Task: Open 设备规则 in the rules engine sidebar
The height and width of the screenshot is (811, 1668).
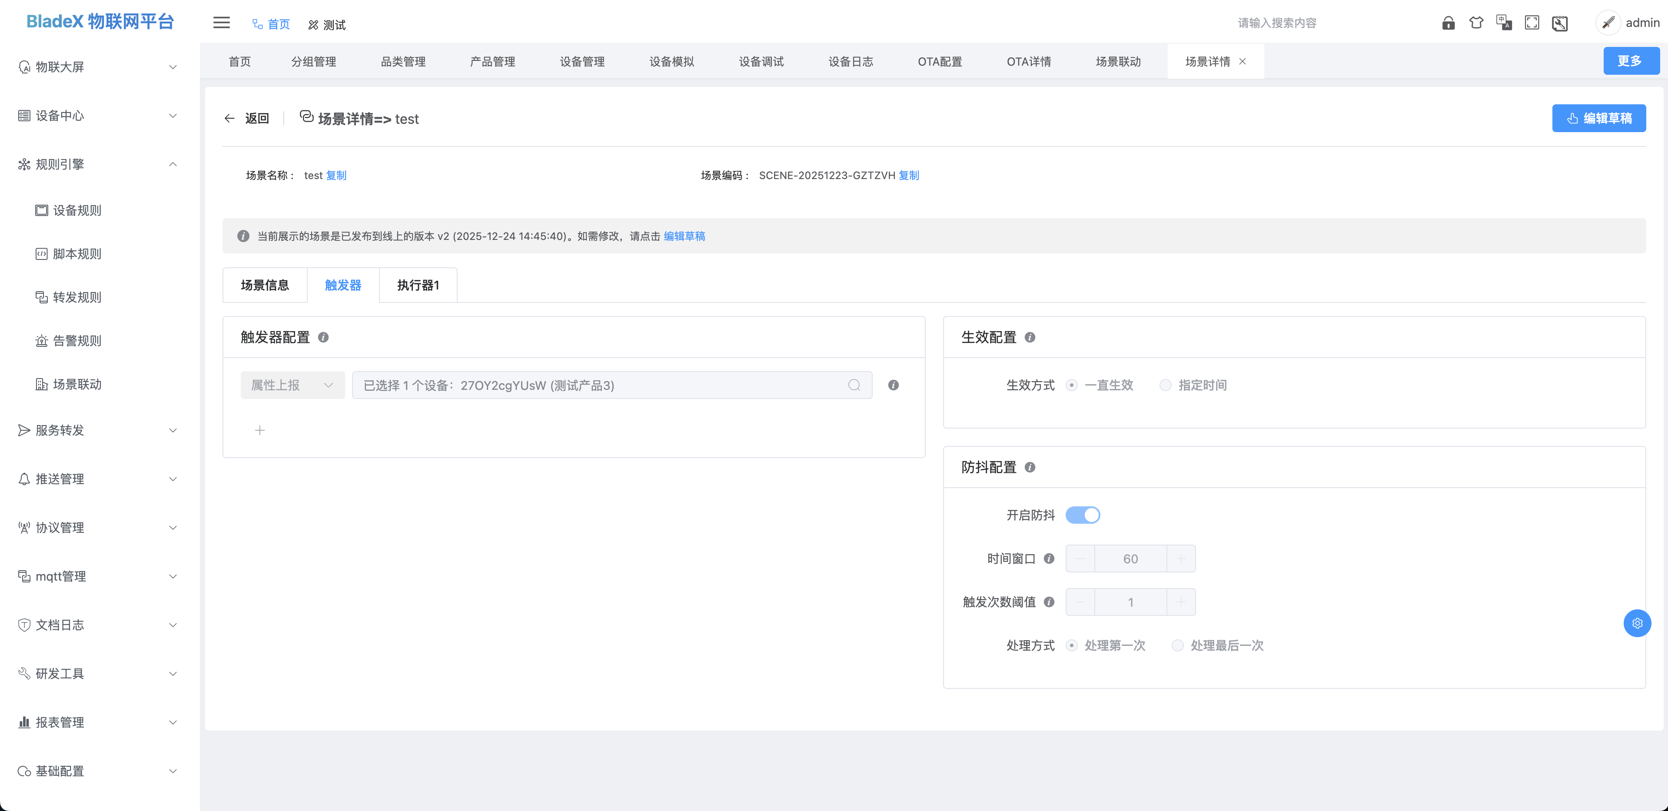Action: click(x=76, y=210)
